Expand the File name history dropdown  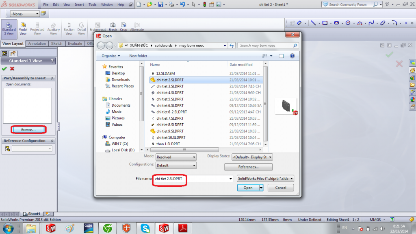point(231,179)
